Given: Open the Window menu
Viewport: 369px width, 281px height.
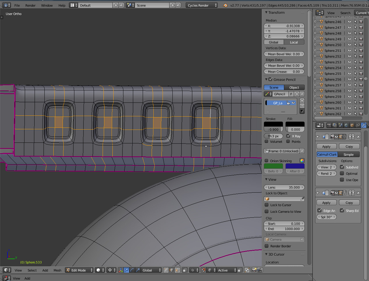Looking at the screenshot, I should [x=47, y=5].
